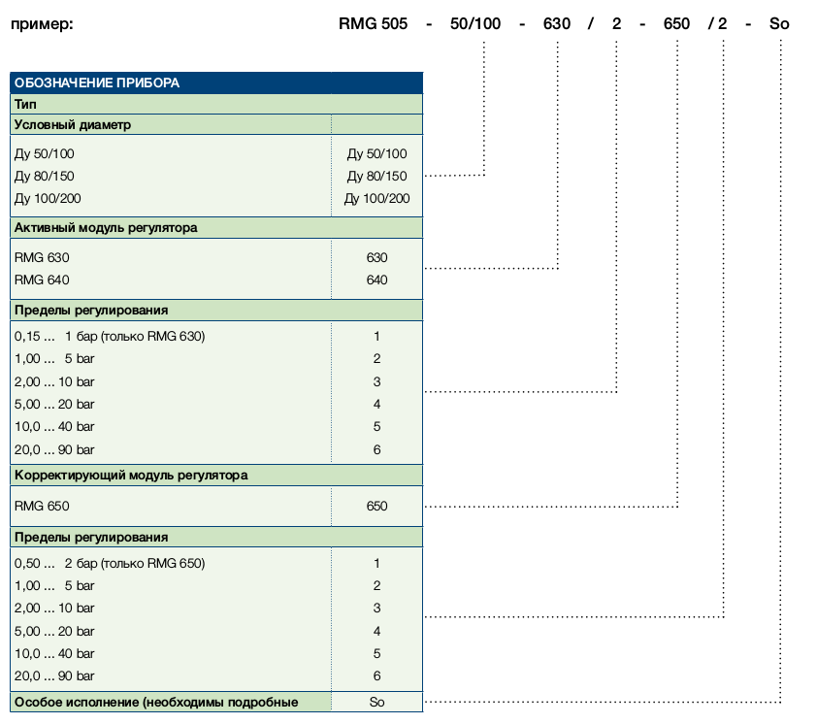Click code 650 in the table's right column
This screenshot has width=817, height=724.
click(x=376, y=507)
